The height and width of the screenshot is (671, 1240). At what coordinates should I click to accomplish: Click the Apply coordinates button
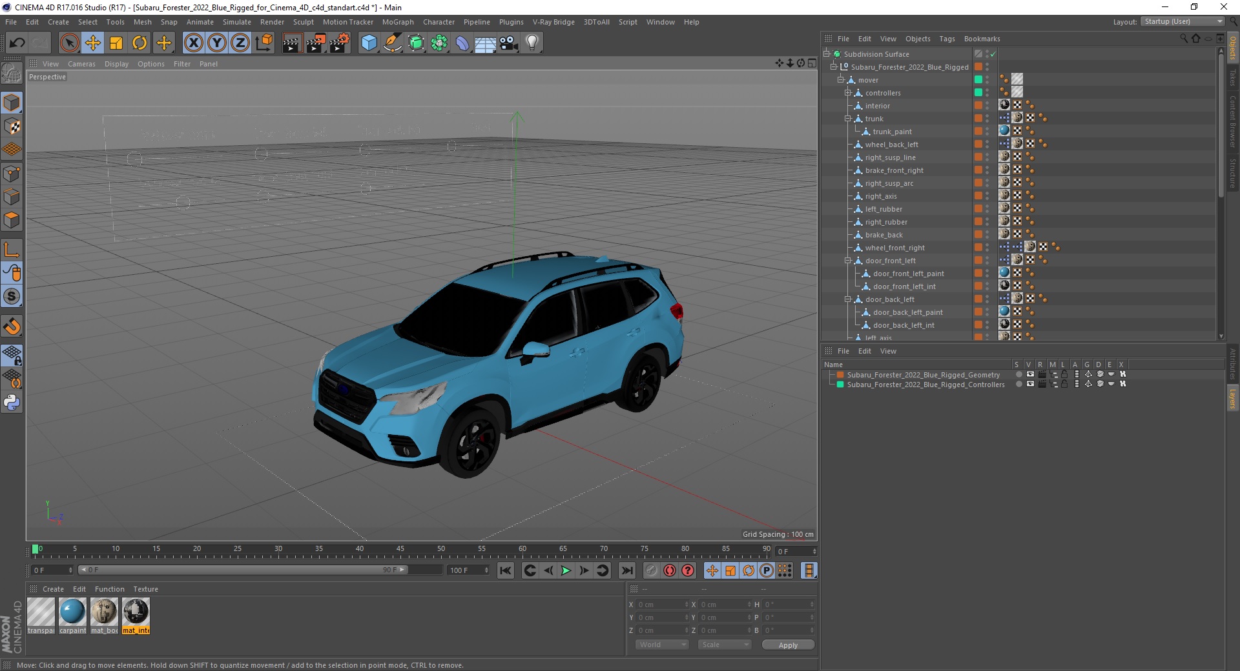788,645
